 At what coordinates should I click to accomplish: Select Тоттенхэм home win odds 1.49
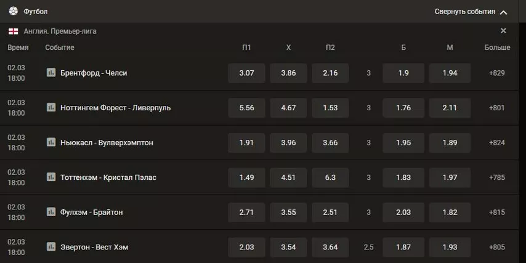246,177
